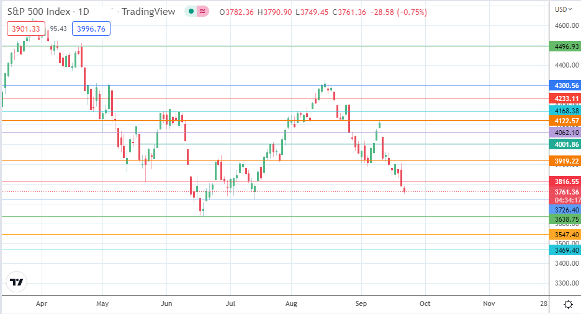Click the change value −28.58 (−0.75%)
The image size is (581, 314).
tap(399, 12)
